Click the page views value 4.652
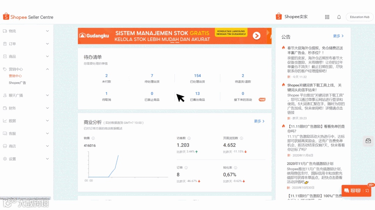Viewport: 375px width, 210px height. [229, 145]
